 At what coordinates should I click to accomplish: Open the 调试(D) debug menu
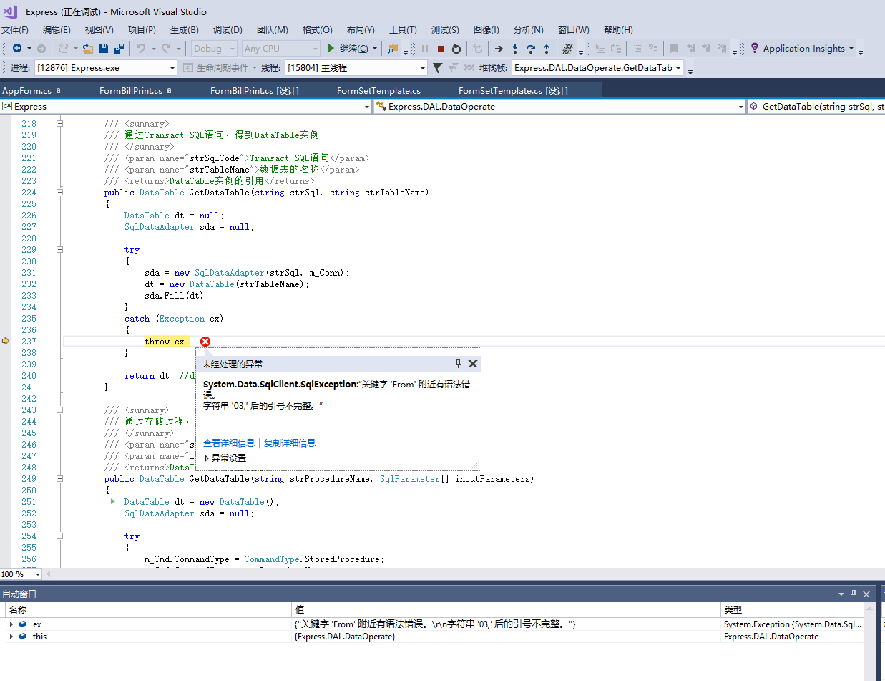tap(228, 30)
